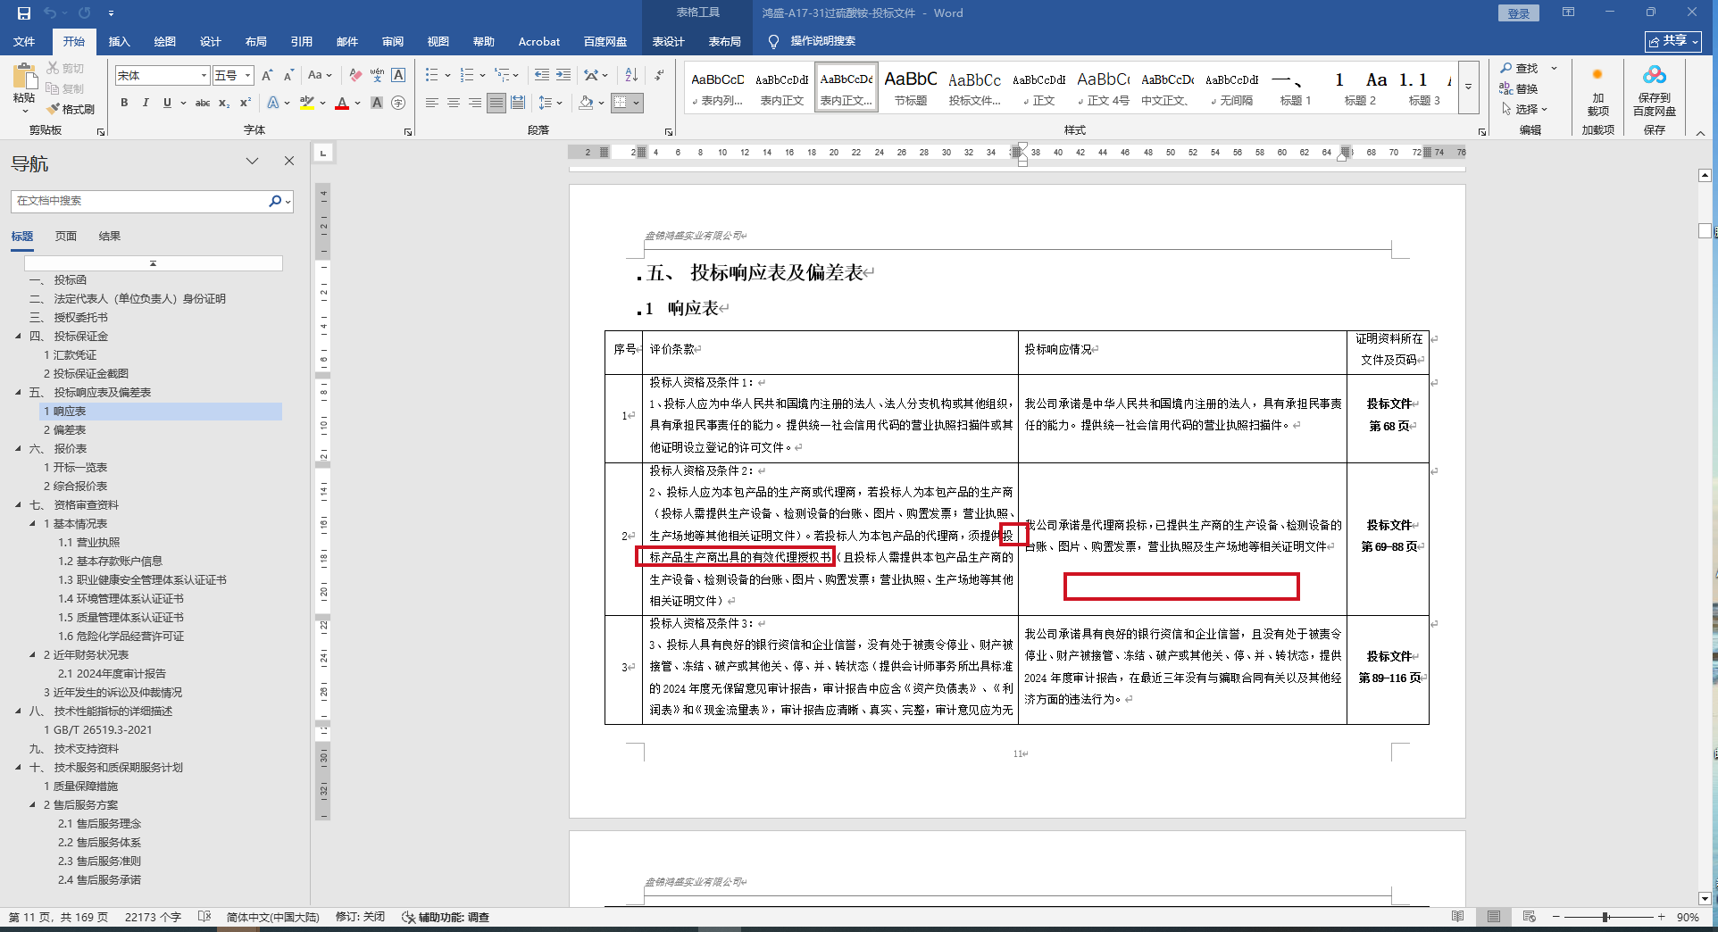
Task: Click the 操作说明搜索 tell-me box
Action: coord(822,41)
